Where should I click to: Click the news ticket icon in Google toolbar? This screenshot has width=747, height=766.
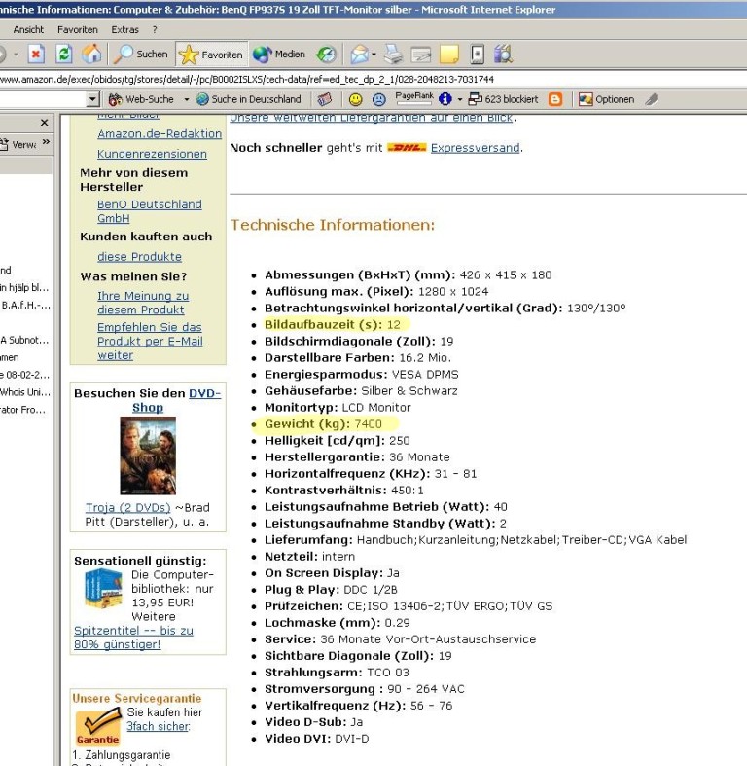pos(325,99)
